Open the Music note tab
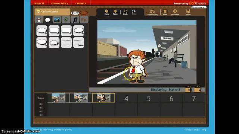This screenshot has height=134, width=239. (75, 20)
